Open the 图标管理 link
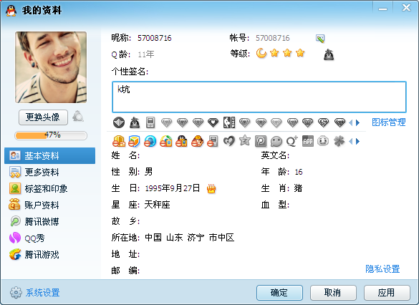 (389, 122)
